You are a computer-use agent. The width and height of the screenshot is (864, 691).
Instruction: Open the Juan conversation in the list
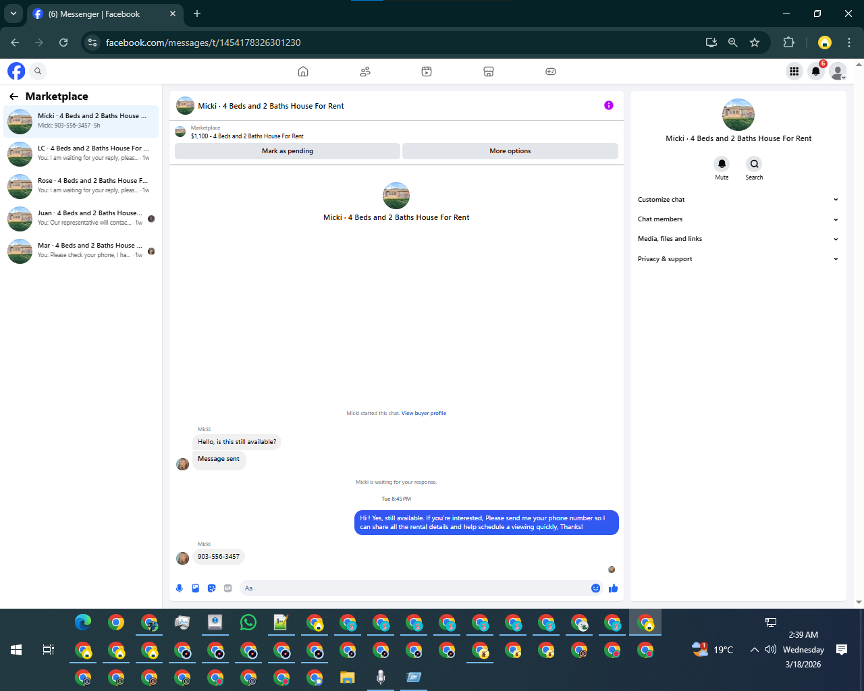coord(81,219)
